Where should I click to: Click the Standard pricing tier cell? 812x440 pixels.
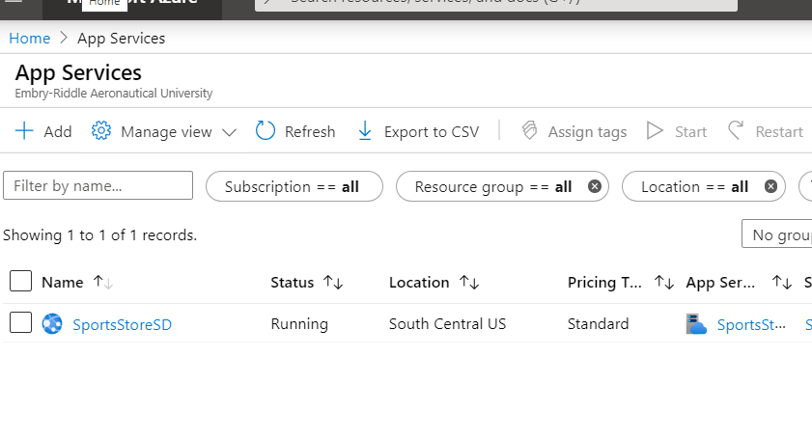tap(598, 324)
